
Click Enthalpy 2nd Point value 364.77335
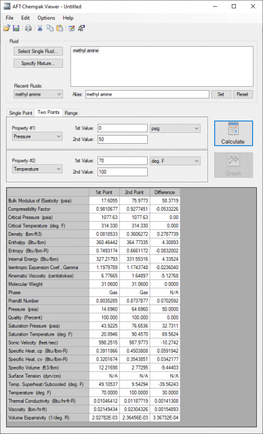point(135,243)
